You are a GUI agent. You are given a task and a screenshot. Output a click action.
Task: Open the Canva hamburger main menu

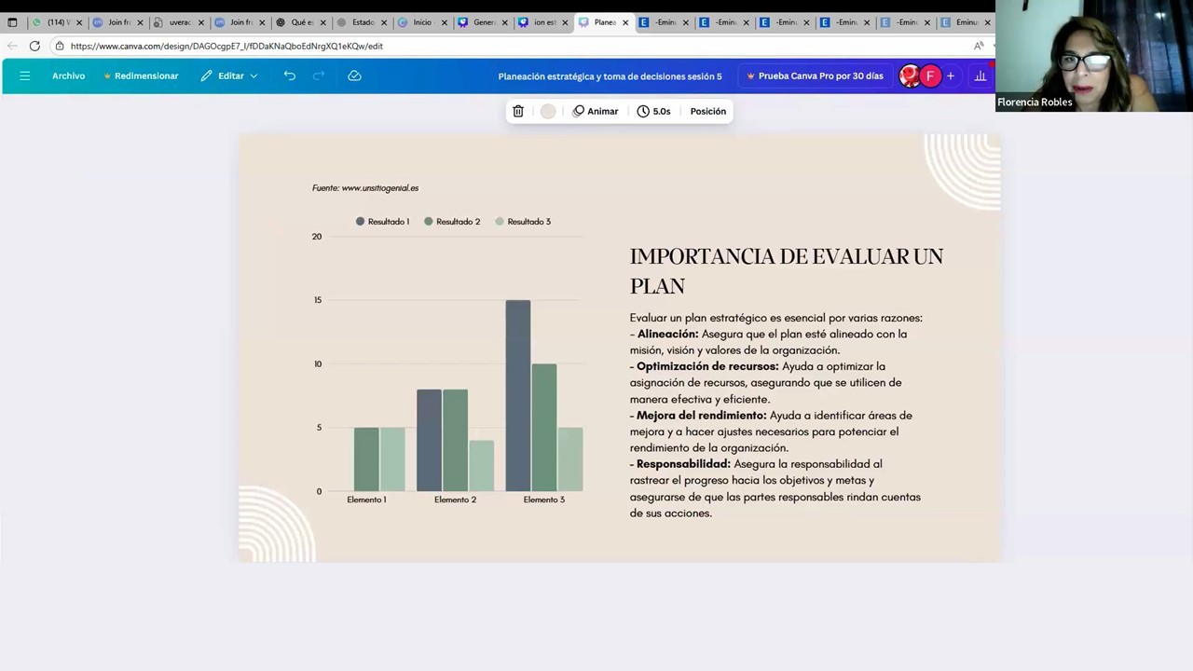tap(25, 75)
